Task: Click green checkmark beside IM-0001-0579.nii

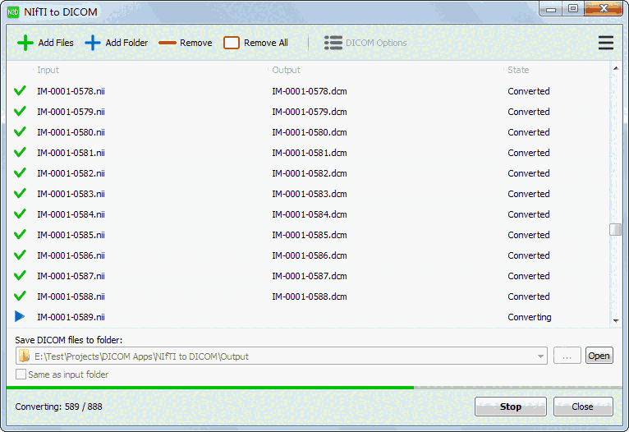Action: [20, 111]
